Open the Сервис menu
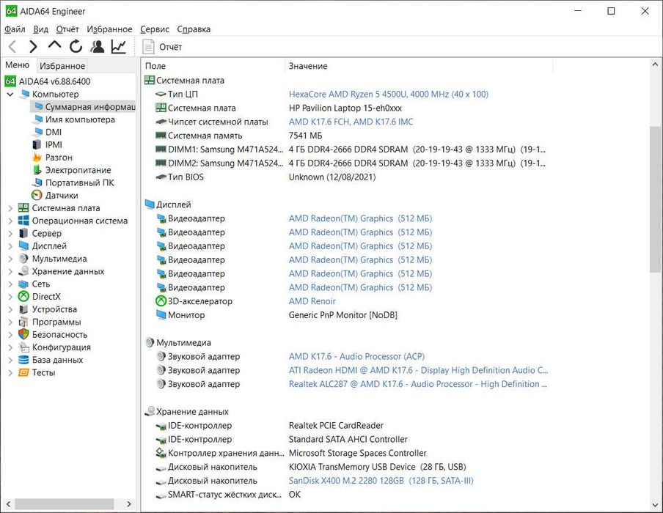 154,29
